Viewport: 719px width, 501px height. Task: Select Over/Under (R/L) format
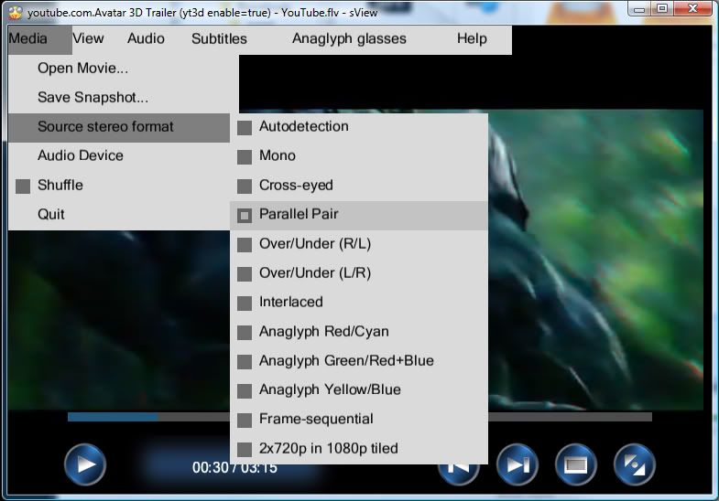(x=359, y=244)
